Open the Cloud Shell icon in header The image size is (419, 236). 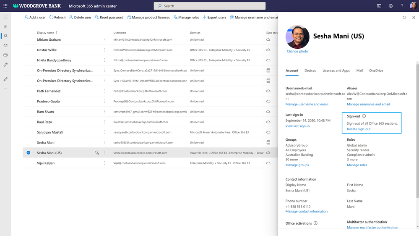(x=379, y=5)
